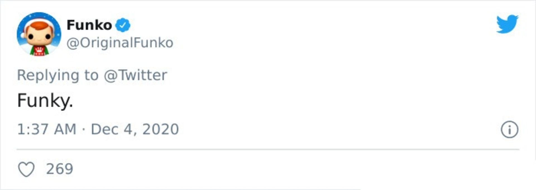Open the @OriginalFunko handle link
Image resolution: width=536 pixels, height=190 pixels.
coord(120,43)
